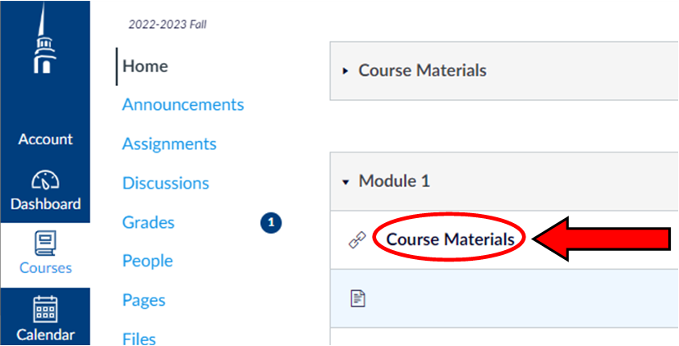
Task: Open the Pages link
Action: pos(144,300)
